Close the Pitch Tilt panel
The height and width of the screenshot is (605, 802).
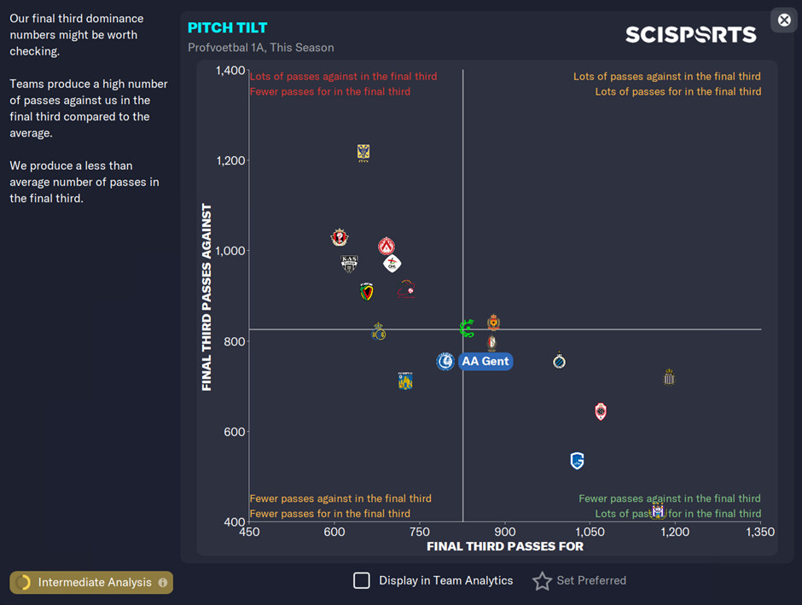784,20
